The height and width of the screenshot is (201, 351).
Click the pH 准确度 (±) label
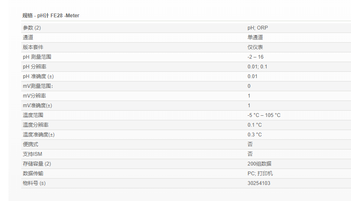point(39,76)
